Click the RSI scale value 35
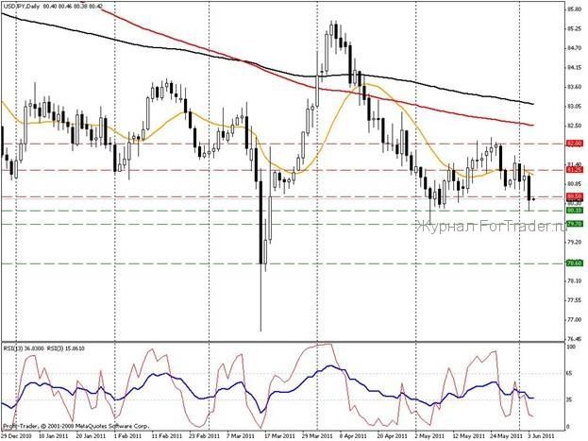 point(570,400)
